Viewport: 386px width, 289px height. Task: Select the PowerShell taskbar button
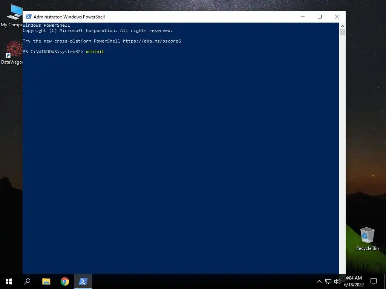tap(83, 281)
